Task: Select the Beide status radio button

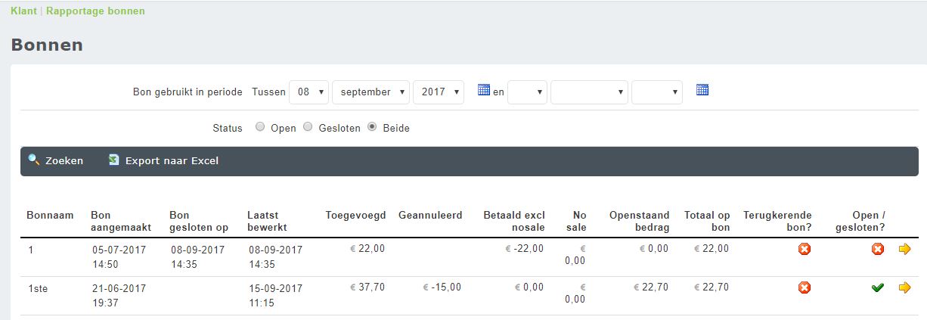Action: 372,127
